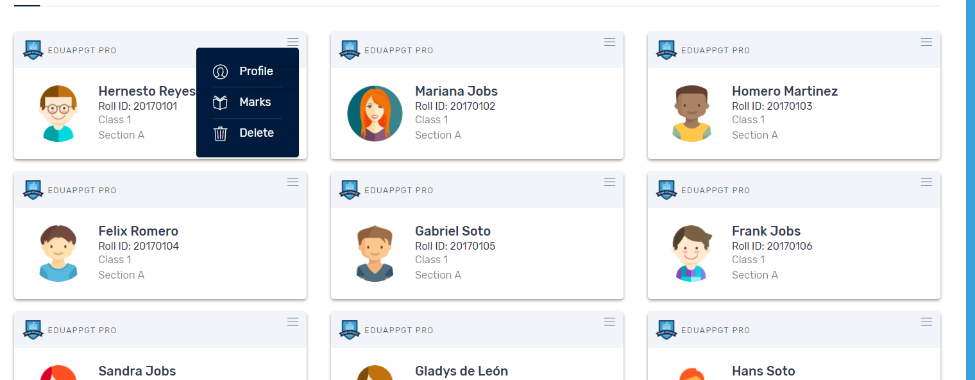Click the trash can Delete icon
The width and height of the screenshot is (975, 380).
click(220, 134)
